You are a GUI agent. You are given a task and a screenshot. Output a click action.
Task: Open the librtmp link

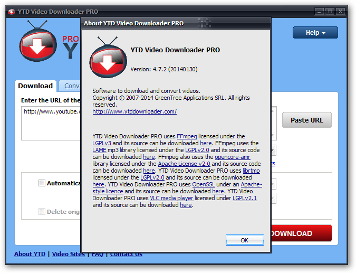[251, 171]
